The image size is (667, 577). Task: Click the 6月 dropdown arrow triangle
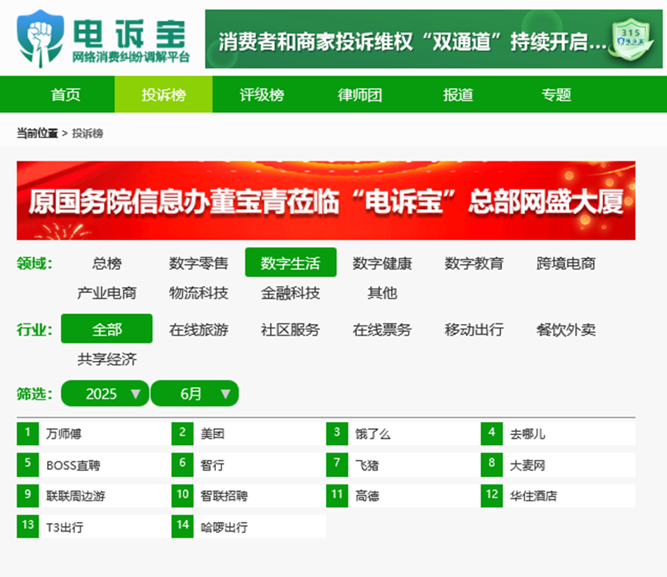point(225,394)
